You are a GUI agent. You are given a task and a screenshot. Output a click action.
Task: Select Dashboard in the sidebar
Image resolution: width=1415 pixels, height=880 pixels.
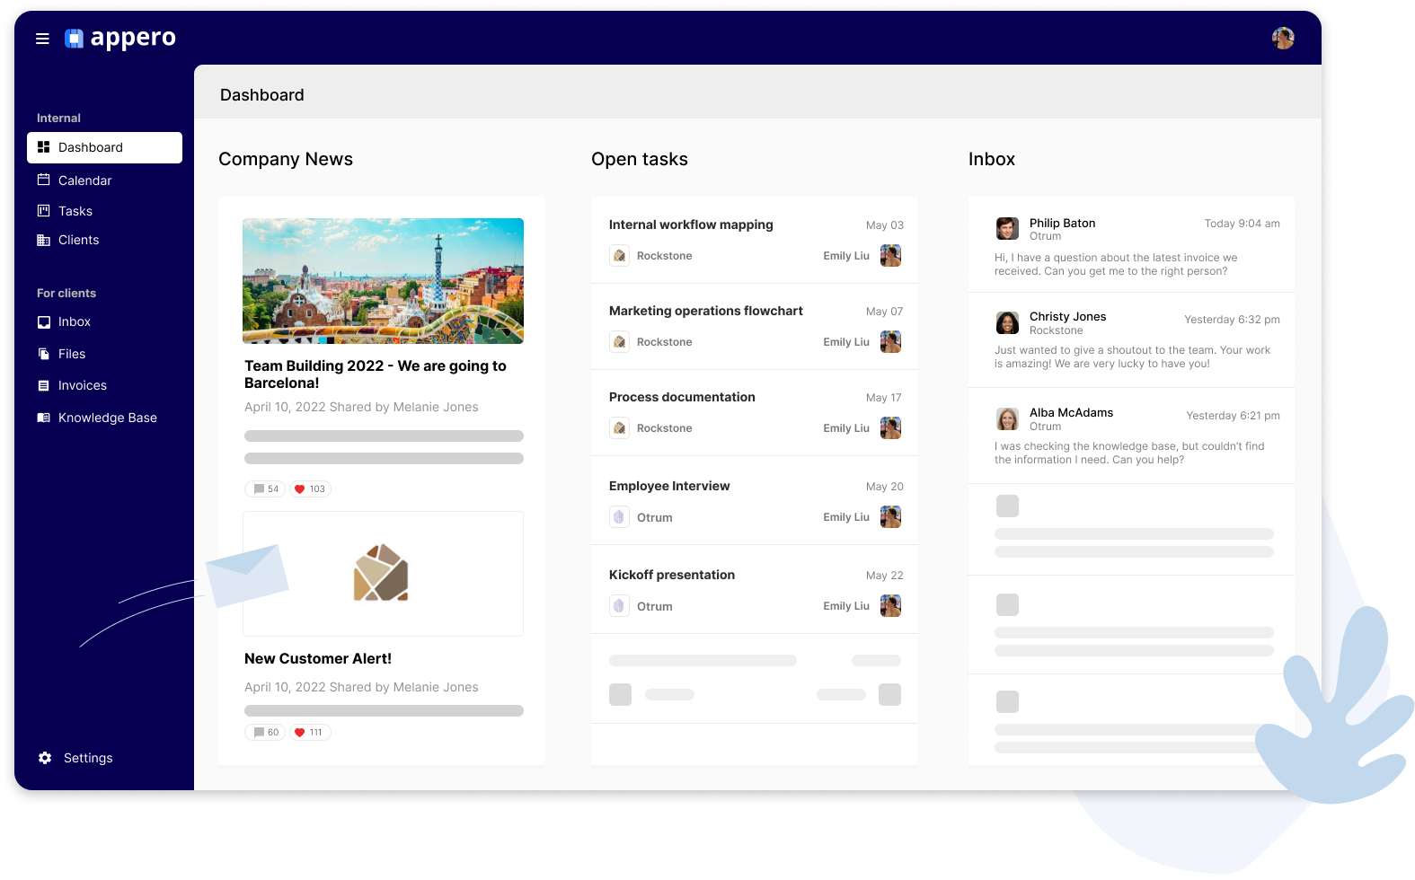pyautogui.click(x=104, y=147)
